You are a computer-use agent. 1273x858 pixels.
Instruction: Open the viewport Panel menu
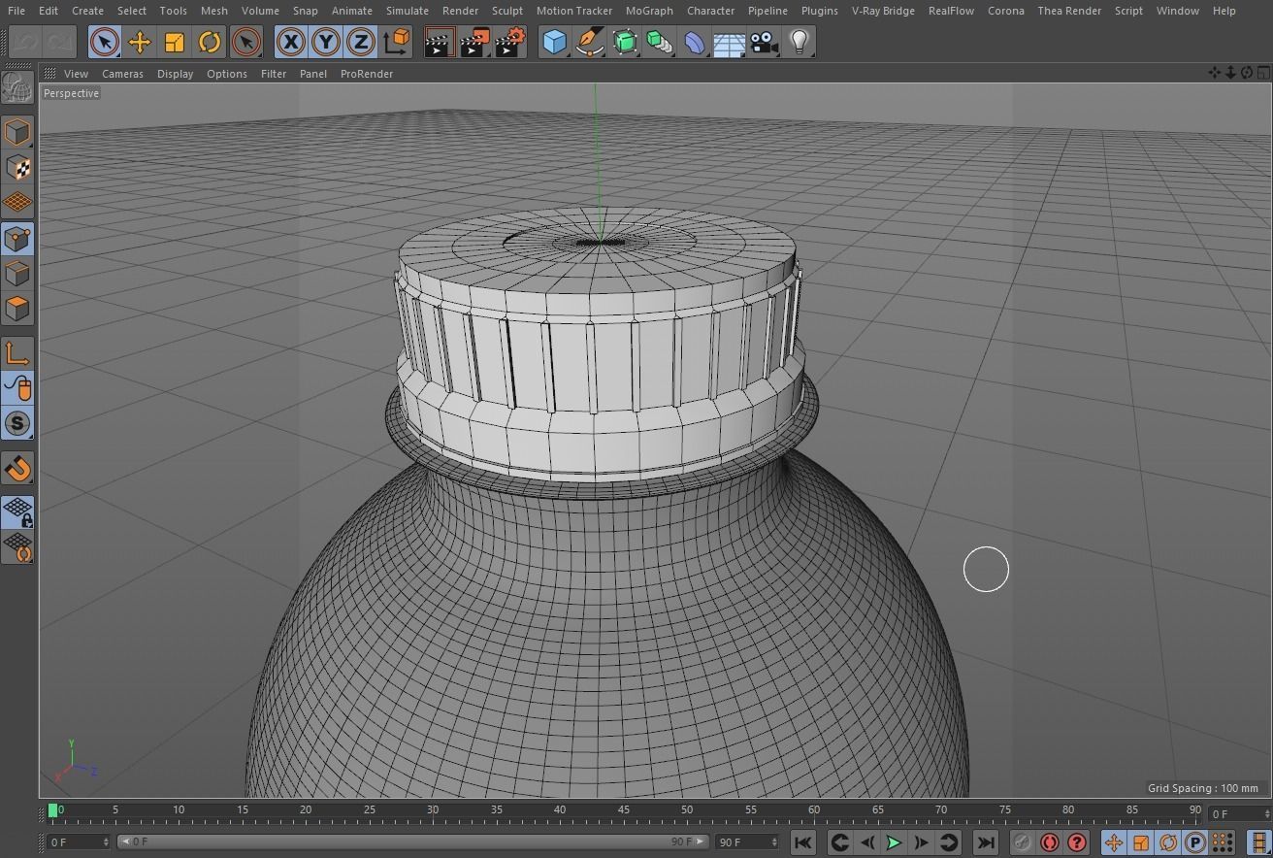pos(312,74)
